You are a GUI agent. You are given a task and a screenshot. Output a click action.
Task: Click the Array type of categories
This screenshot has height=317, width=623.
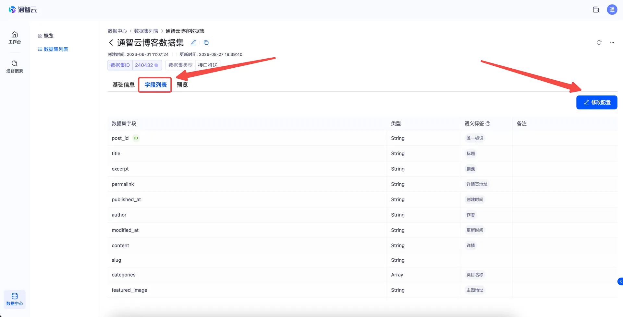coord(397,275)
